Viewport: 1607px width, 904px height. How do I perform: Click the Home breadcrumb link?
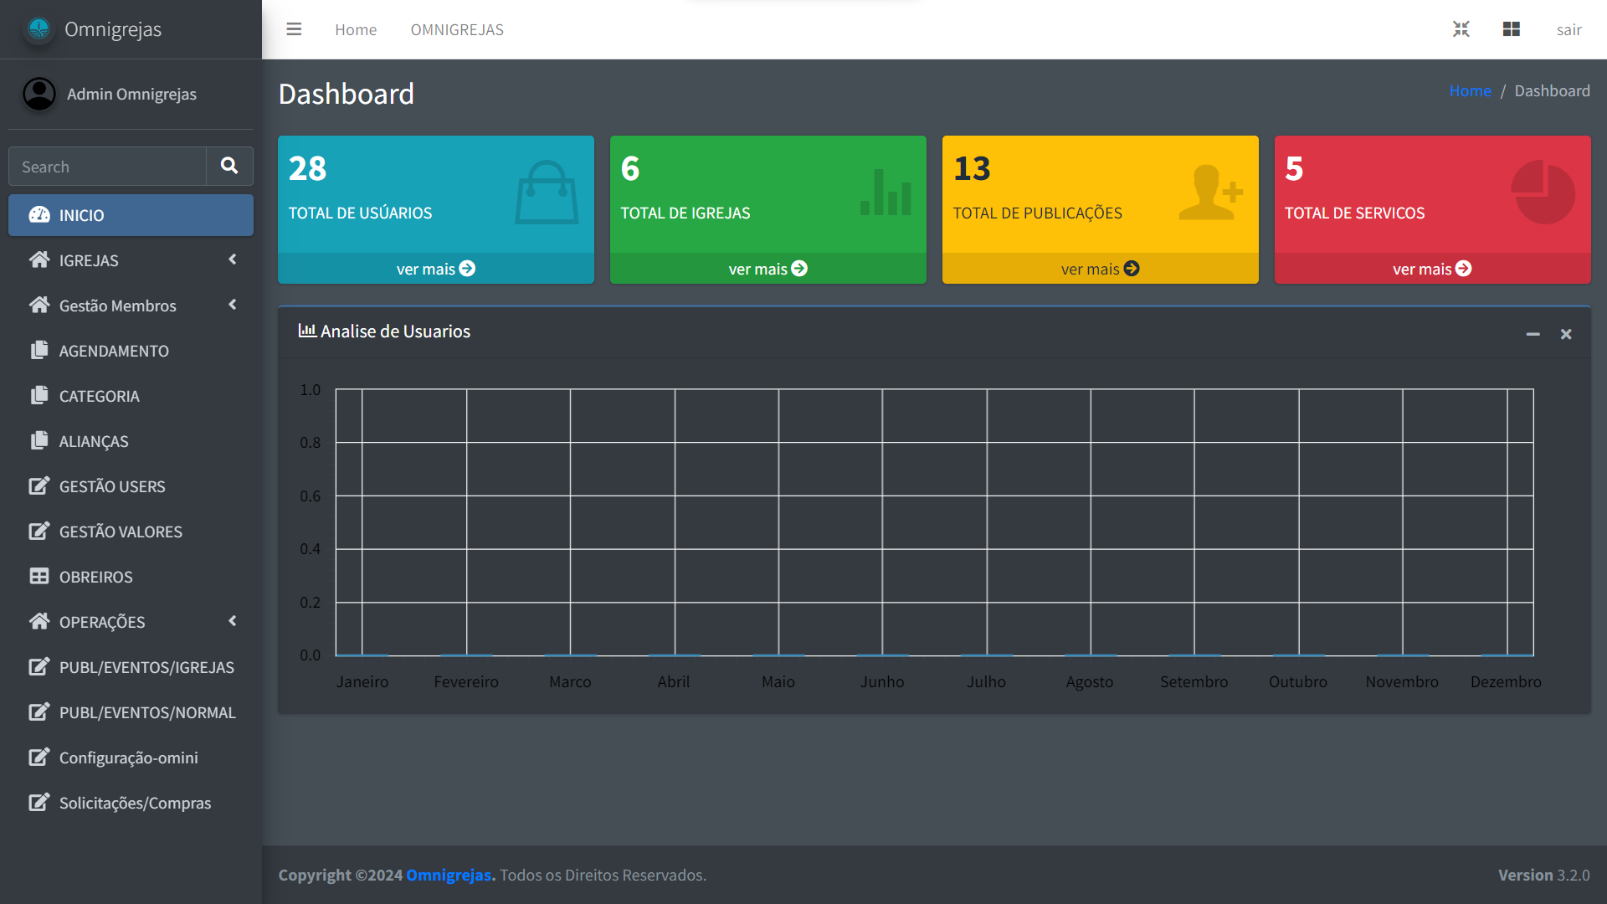click(1470, 90)
